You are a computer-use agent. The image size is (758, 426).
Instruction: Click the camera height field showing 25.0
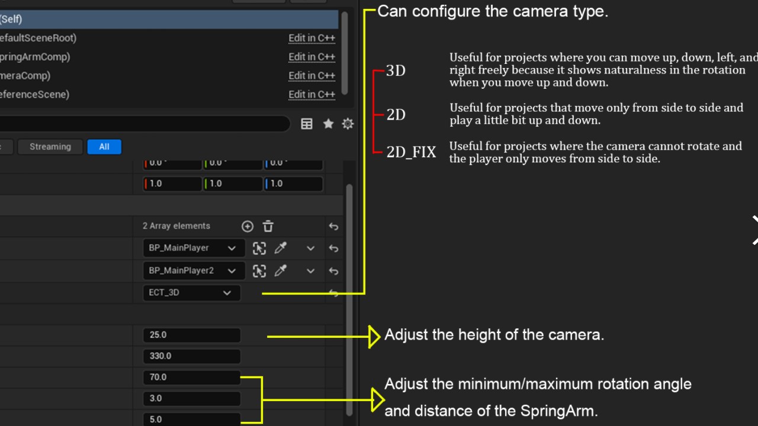coord(191,335)
